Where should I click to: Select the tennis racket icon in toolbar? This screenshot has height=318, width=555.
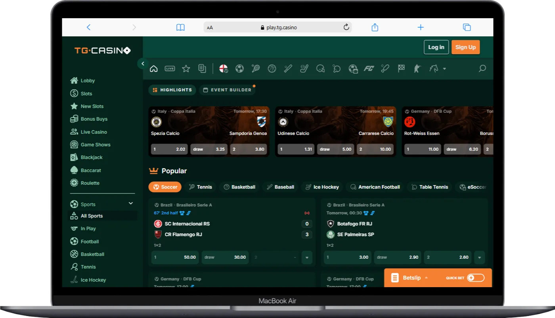(256, 68)
